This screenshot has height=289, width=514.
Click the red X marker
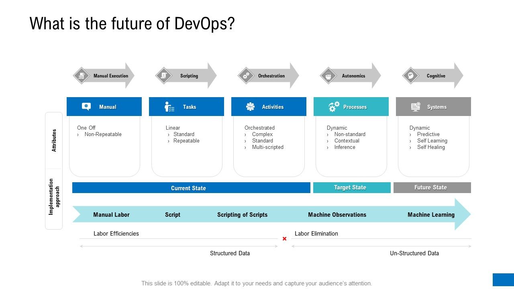(284, 239)
